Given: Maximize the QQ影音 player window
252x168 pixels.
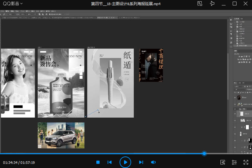Looking at the screenshot, I should tap(234, 4).
